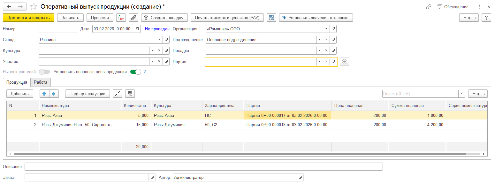The width and height of the screenshot is (495, 184).
Task: Move row down with blue arrow
Action: click(x=53, y=94)
